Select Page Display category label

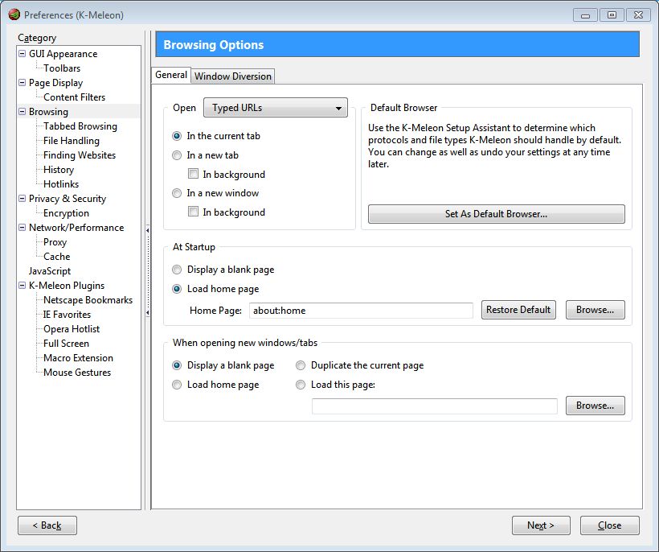click(56, 83)
